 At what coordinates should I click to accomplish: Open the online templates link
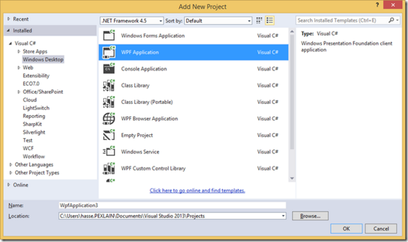tap(197, 190)
